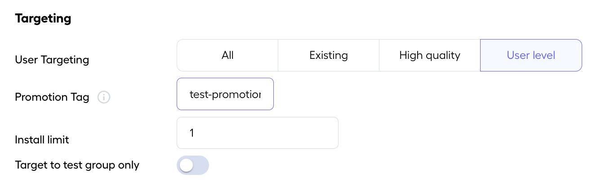597x196 pixels.
Task: Click the word All in the segmented control
Action: click(227, 55)
